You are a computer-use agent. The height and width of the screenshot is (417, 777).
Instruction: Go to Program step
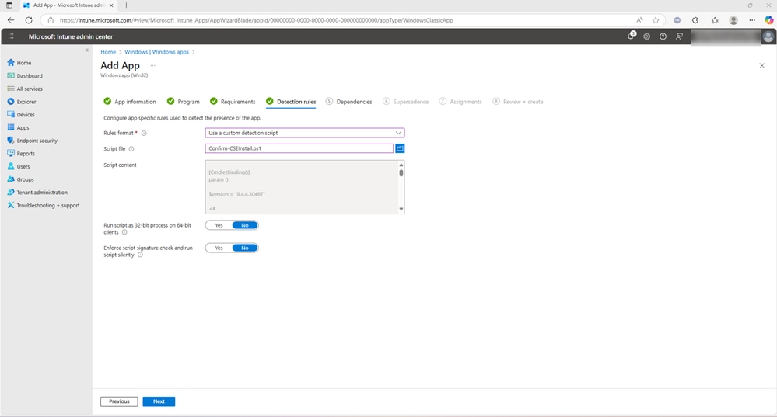[x=184, y=102]
